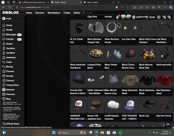This screenshot has height=136, width=174.
Task: Select the black earmuffs item
Action: (x=165, y=54)
